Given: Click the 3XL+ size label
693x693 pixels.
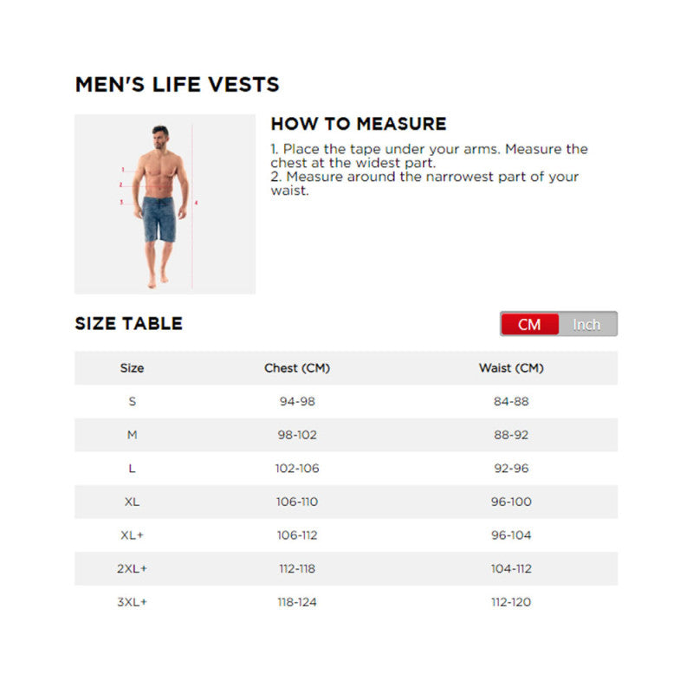Looking at the screenshot, I should click(132, 602).
